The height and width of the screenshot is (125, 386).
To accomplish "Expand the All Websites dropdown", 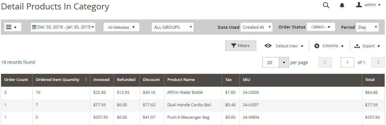I will (x=121, y=27).
